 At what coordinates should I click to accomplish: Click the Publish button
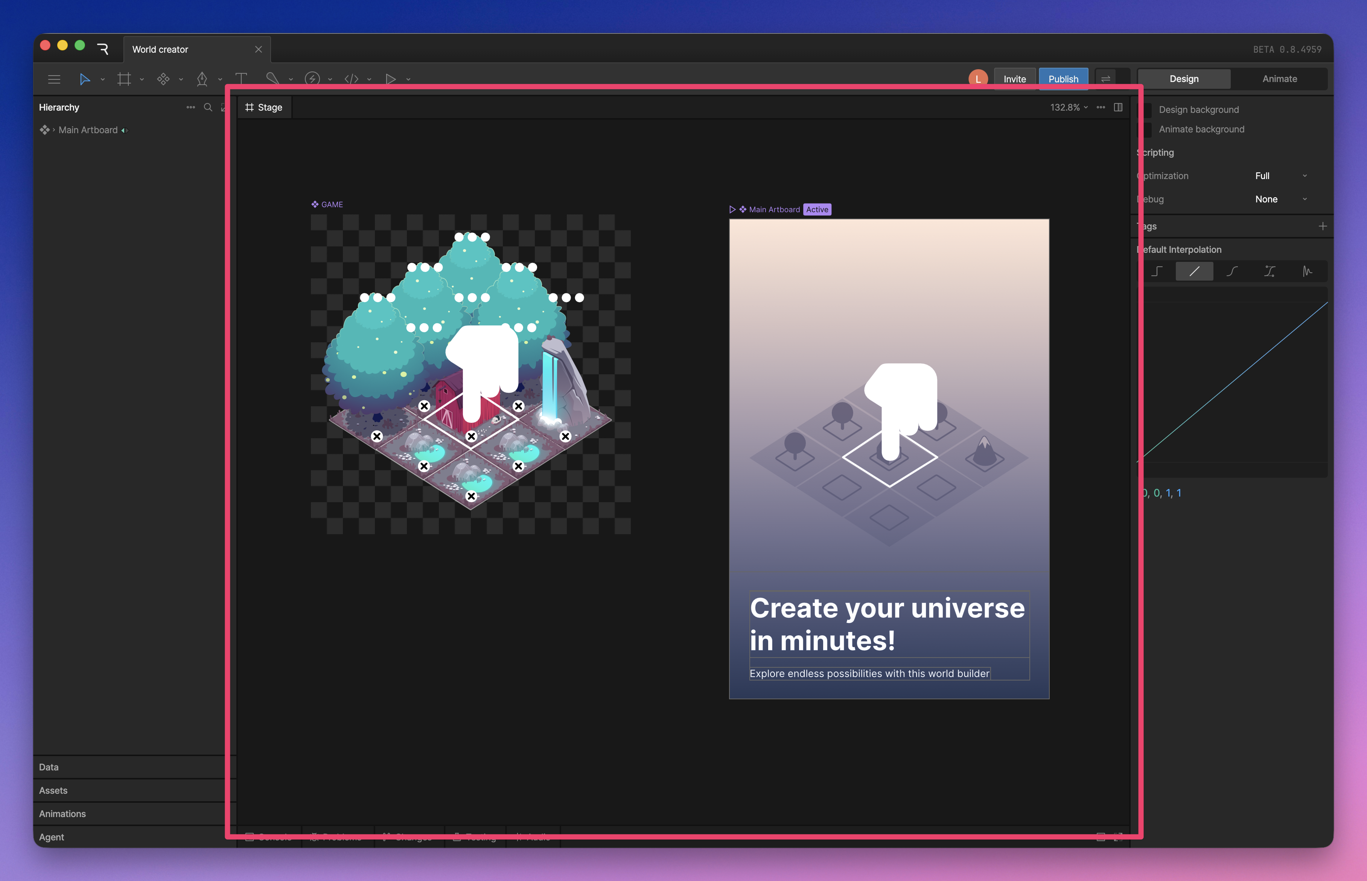click(x=1063, y=79)
